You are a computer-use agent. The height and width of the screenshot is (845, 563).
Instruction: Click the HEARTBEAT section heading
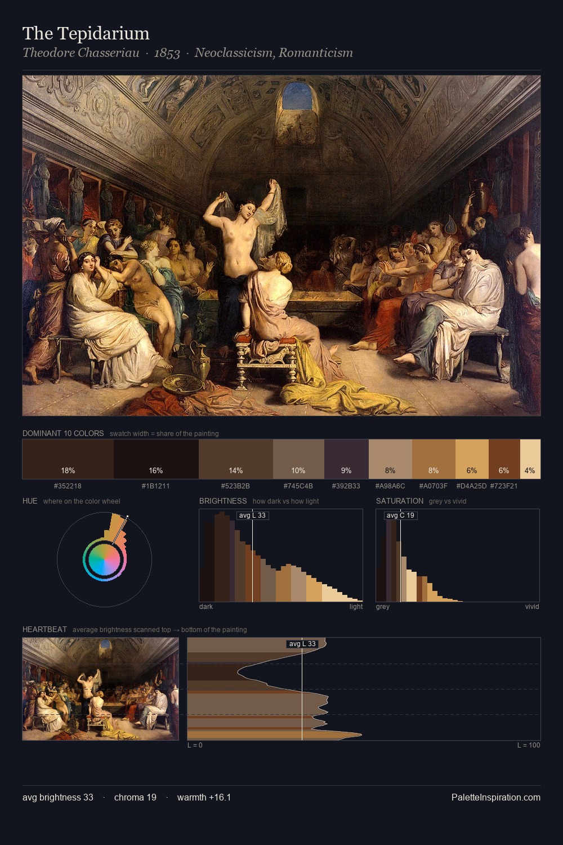click(x=44, y=629)
